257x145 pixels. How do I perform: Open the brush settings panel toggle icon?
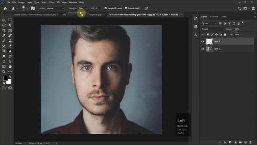point(33,8)
